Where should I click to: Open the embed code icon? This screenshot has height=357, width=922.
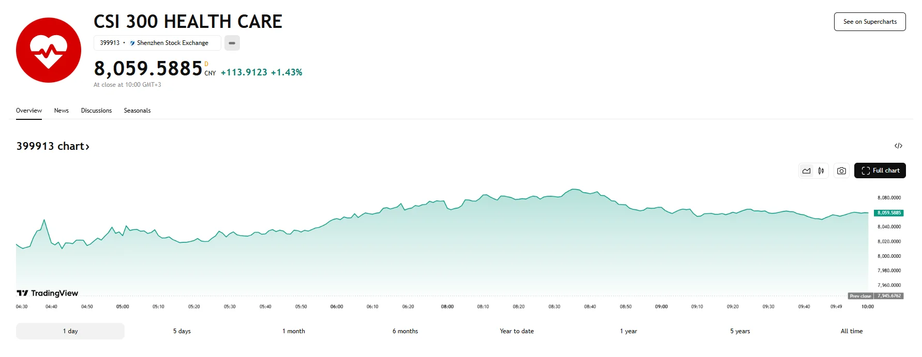[898, 146]
